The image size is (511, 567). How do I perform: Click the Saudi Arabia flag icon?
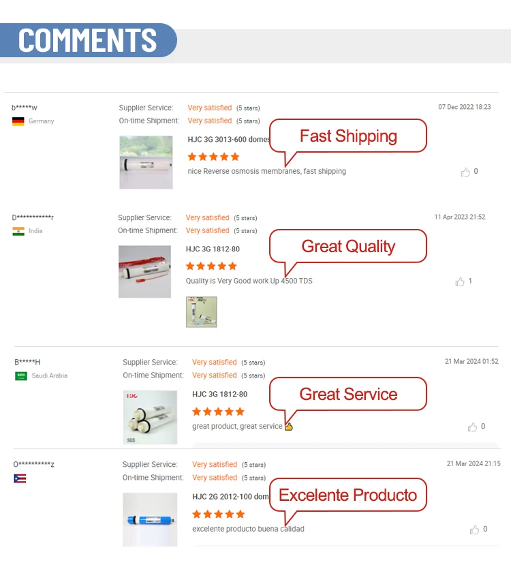21,376
